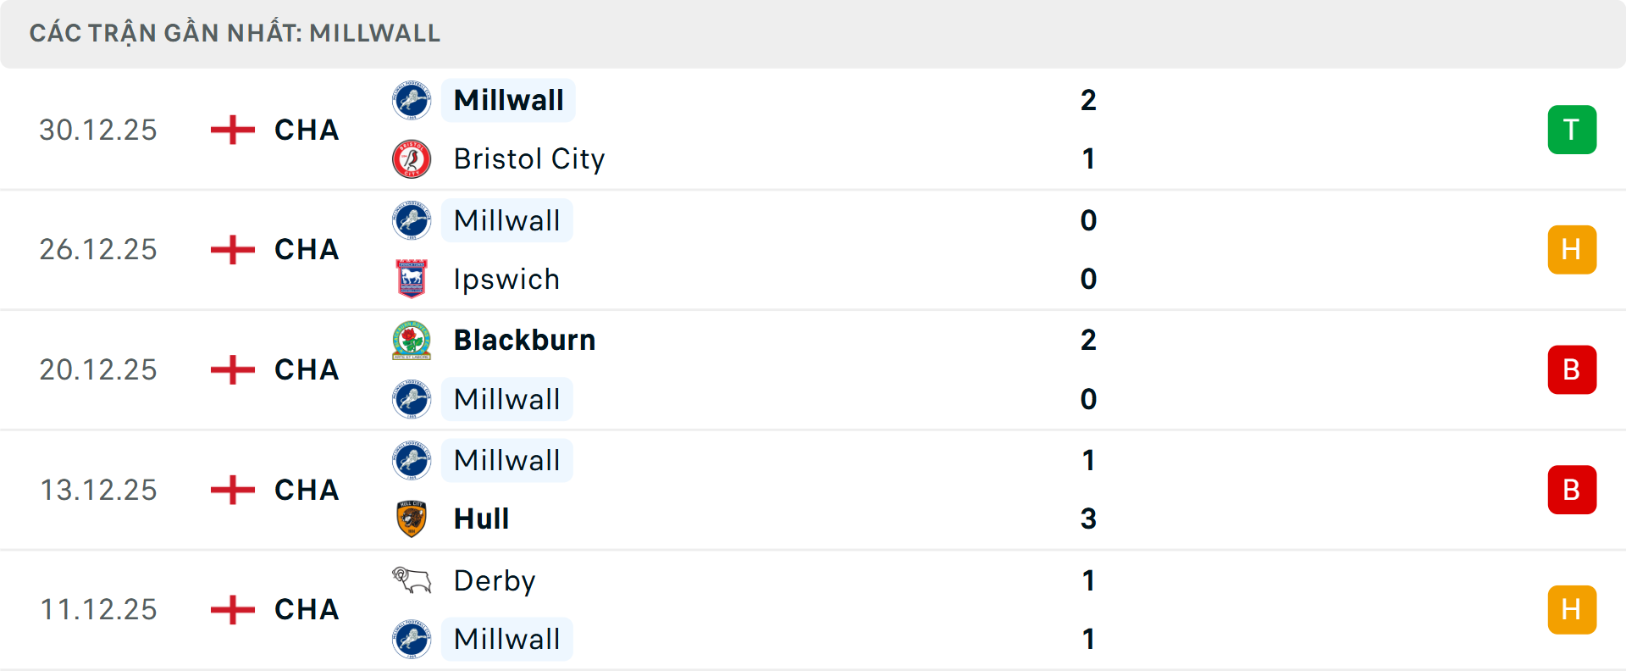Click the Ipswich badge icon
The height and width of the screenshot is (671, 1626).
click(412, 279)
